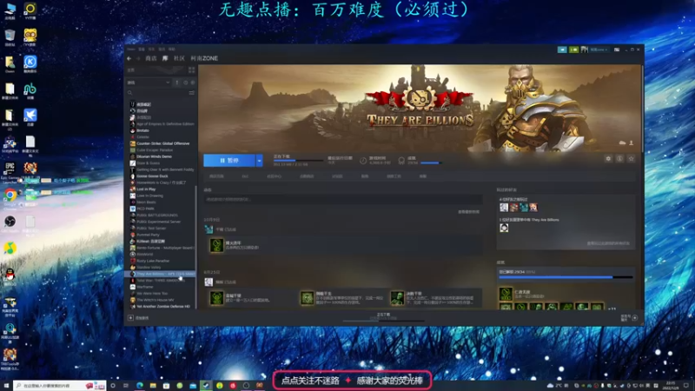Open the 库 (Library) tab
Screen dimensions: 695x391
tap(165, 58)
